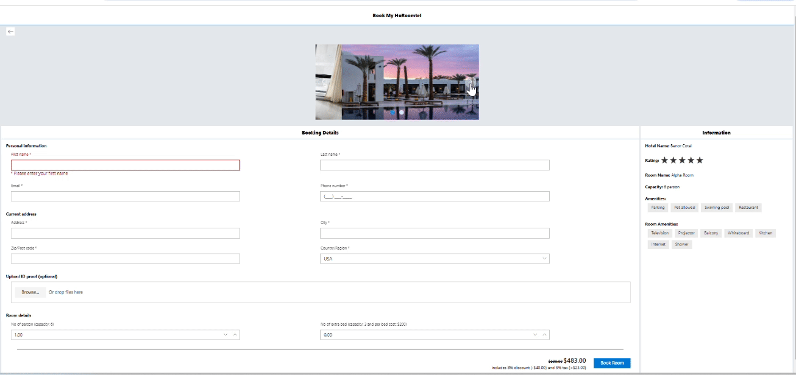This screenshot has height=375, width=796.
Task: Focus the First name input field
Action: 126,165
